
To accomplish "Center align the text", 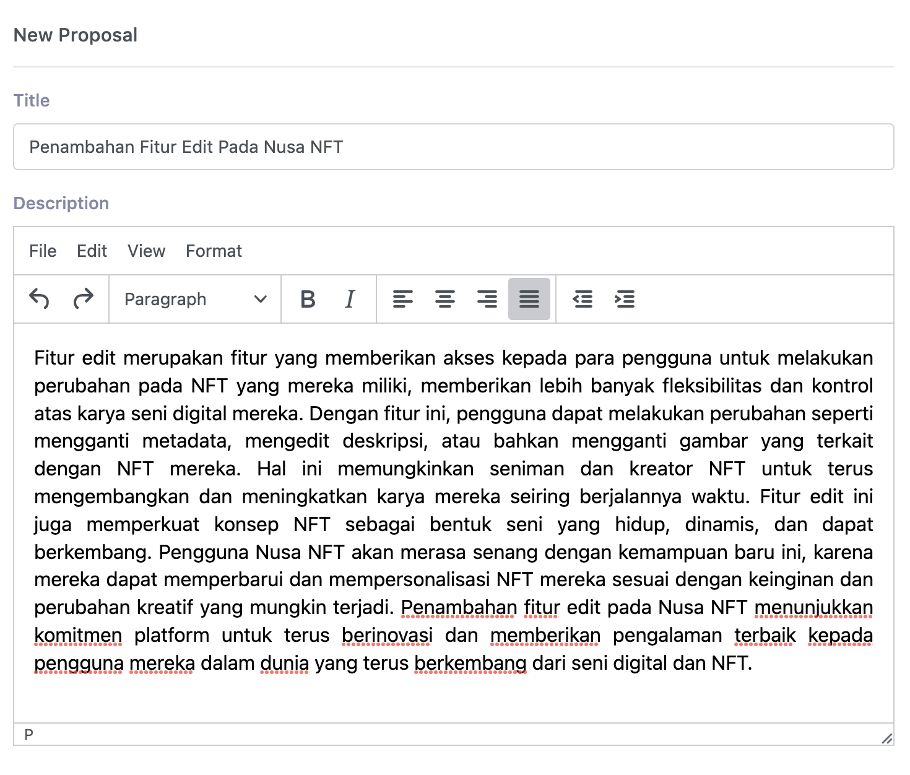I will point(445,299).
